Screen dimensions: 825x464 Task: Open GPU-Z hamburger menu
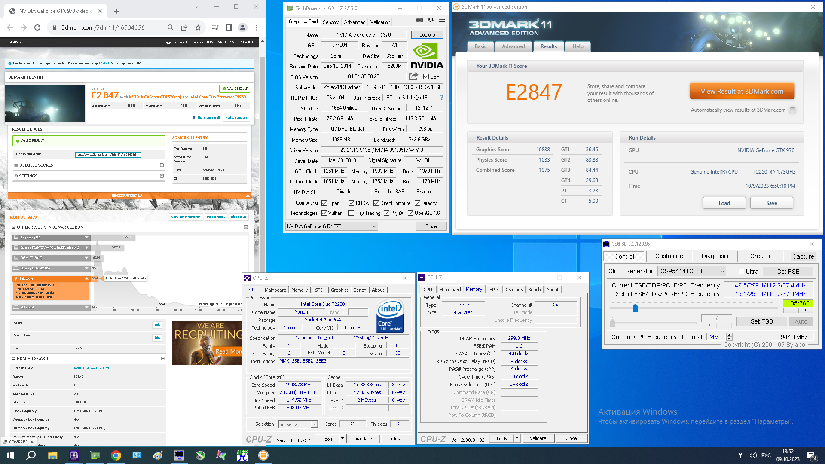click(x=442, y=20)
